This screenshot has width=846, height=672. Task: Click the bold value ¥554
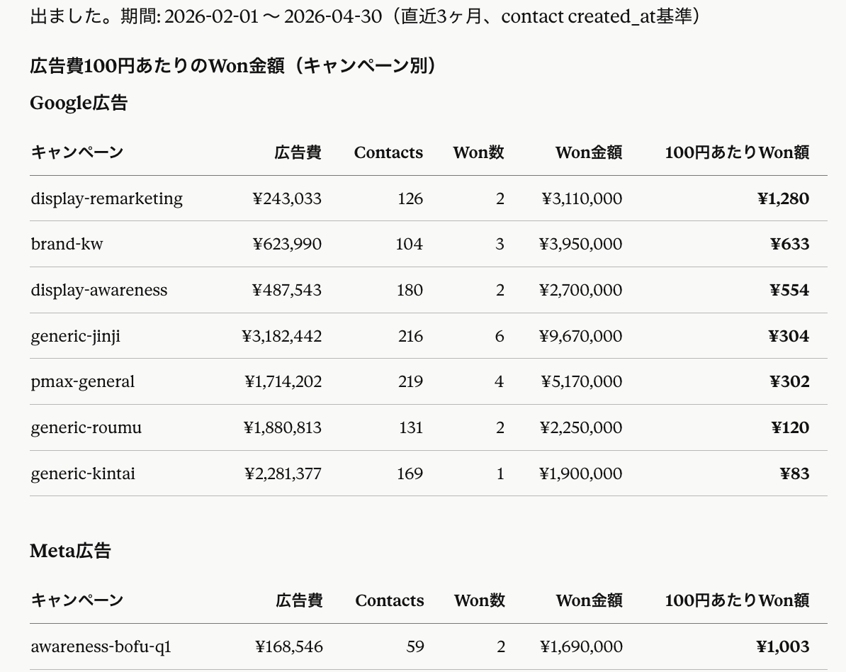(x=789, y=291)
